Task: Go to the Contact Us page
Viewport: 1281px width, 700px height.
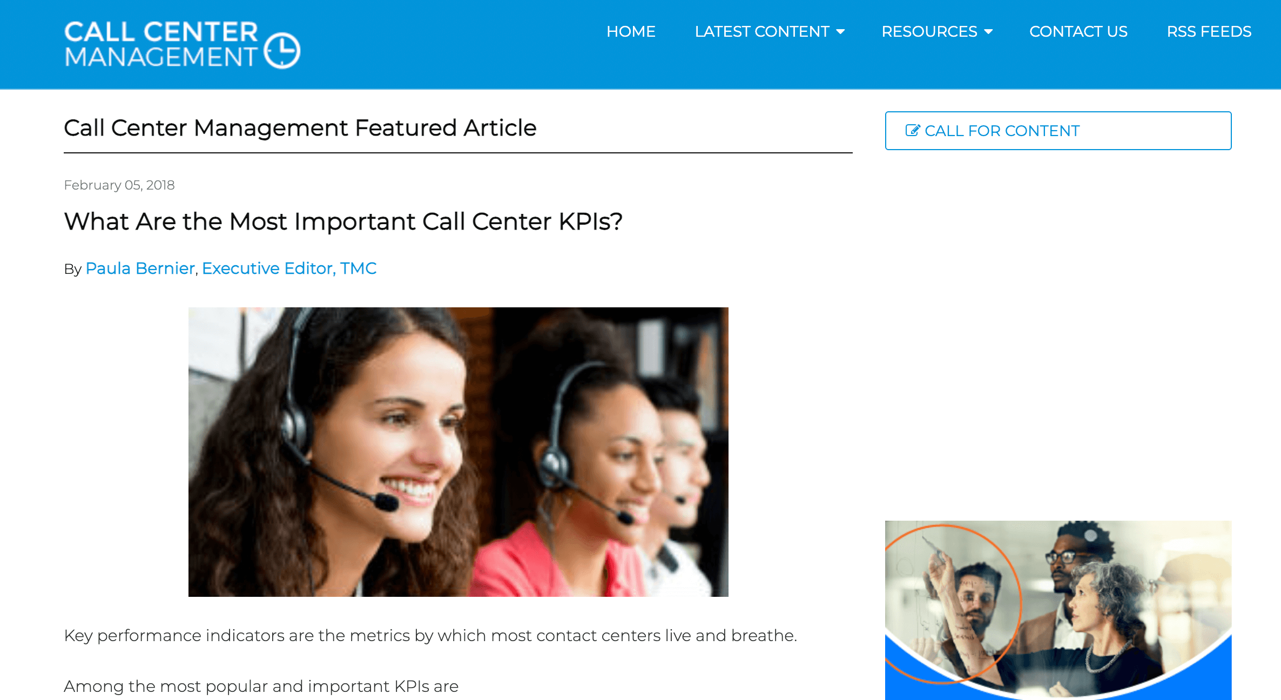Action: coord(1078,31)
